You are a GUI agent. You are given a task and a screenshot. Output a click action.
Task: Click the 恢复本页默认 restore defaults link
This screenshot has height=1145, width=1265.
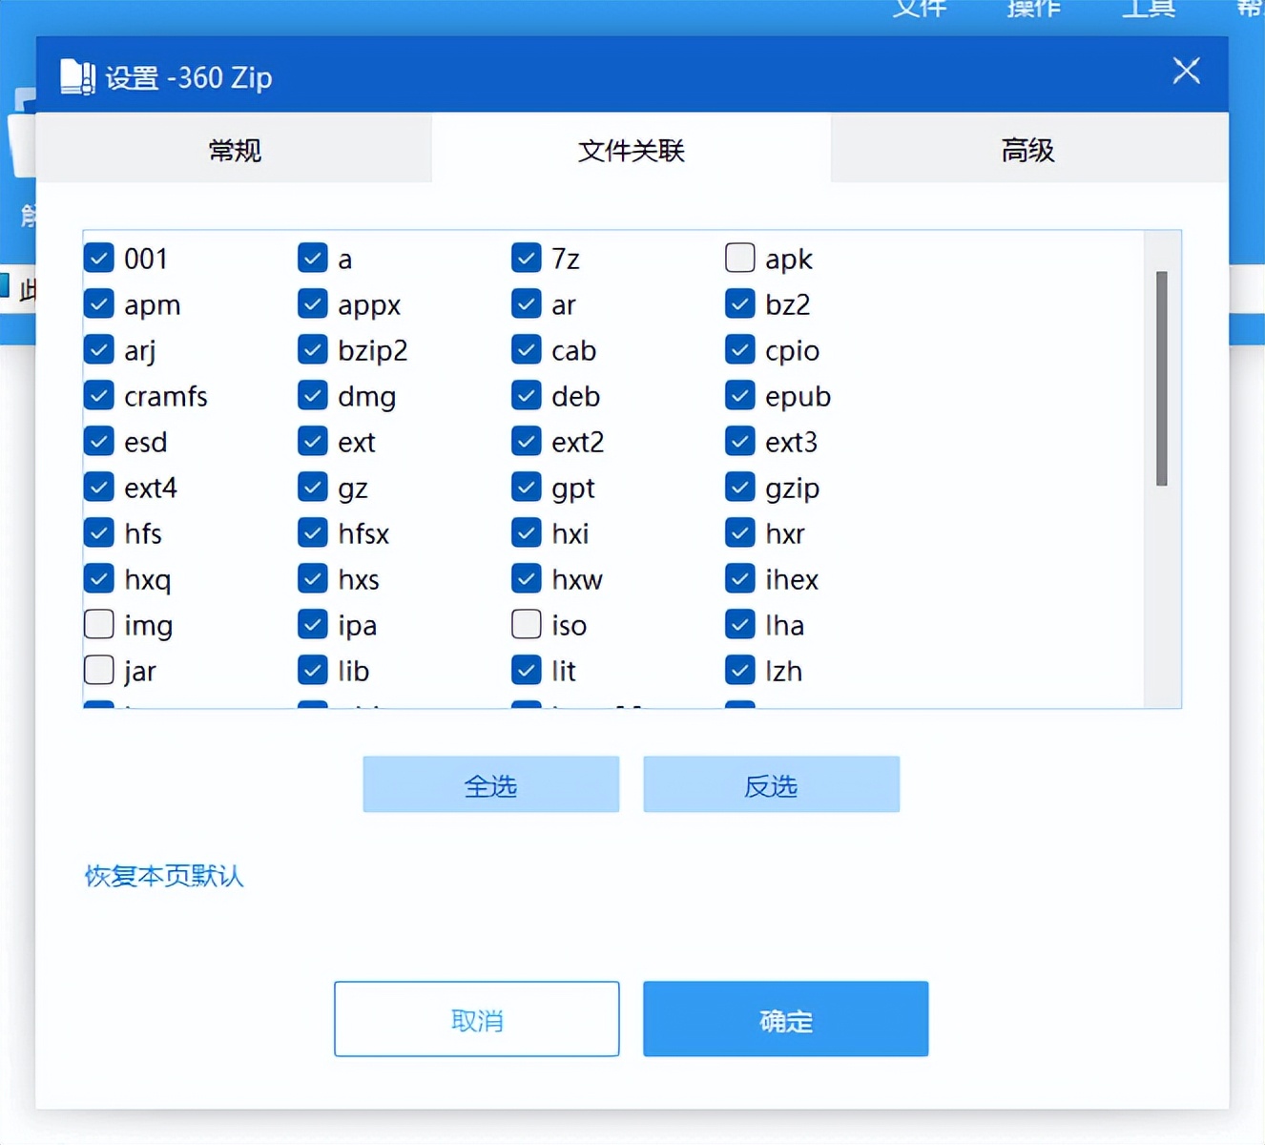(x=164, y=875)
